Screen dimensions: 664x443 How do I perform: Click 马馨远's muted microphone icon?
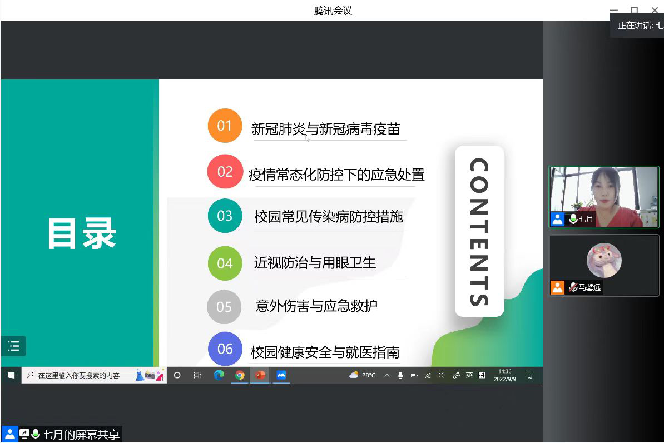[573, 287]
